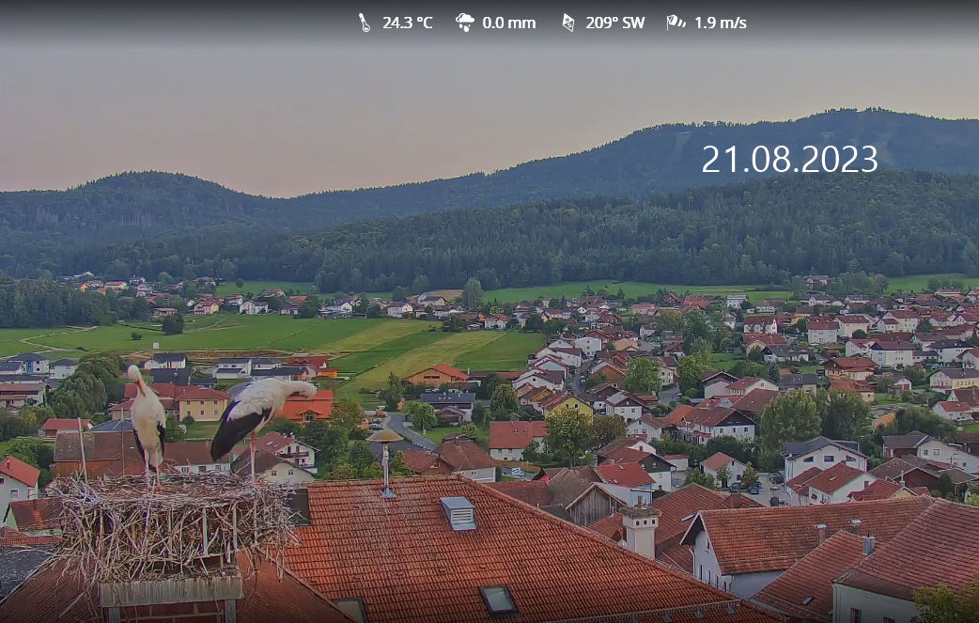Select the 1.9 m/s wind speed value
Screen dimensions: 979x623
[721, 23]
